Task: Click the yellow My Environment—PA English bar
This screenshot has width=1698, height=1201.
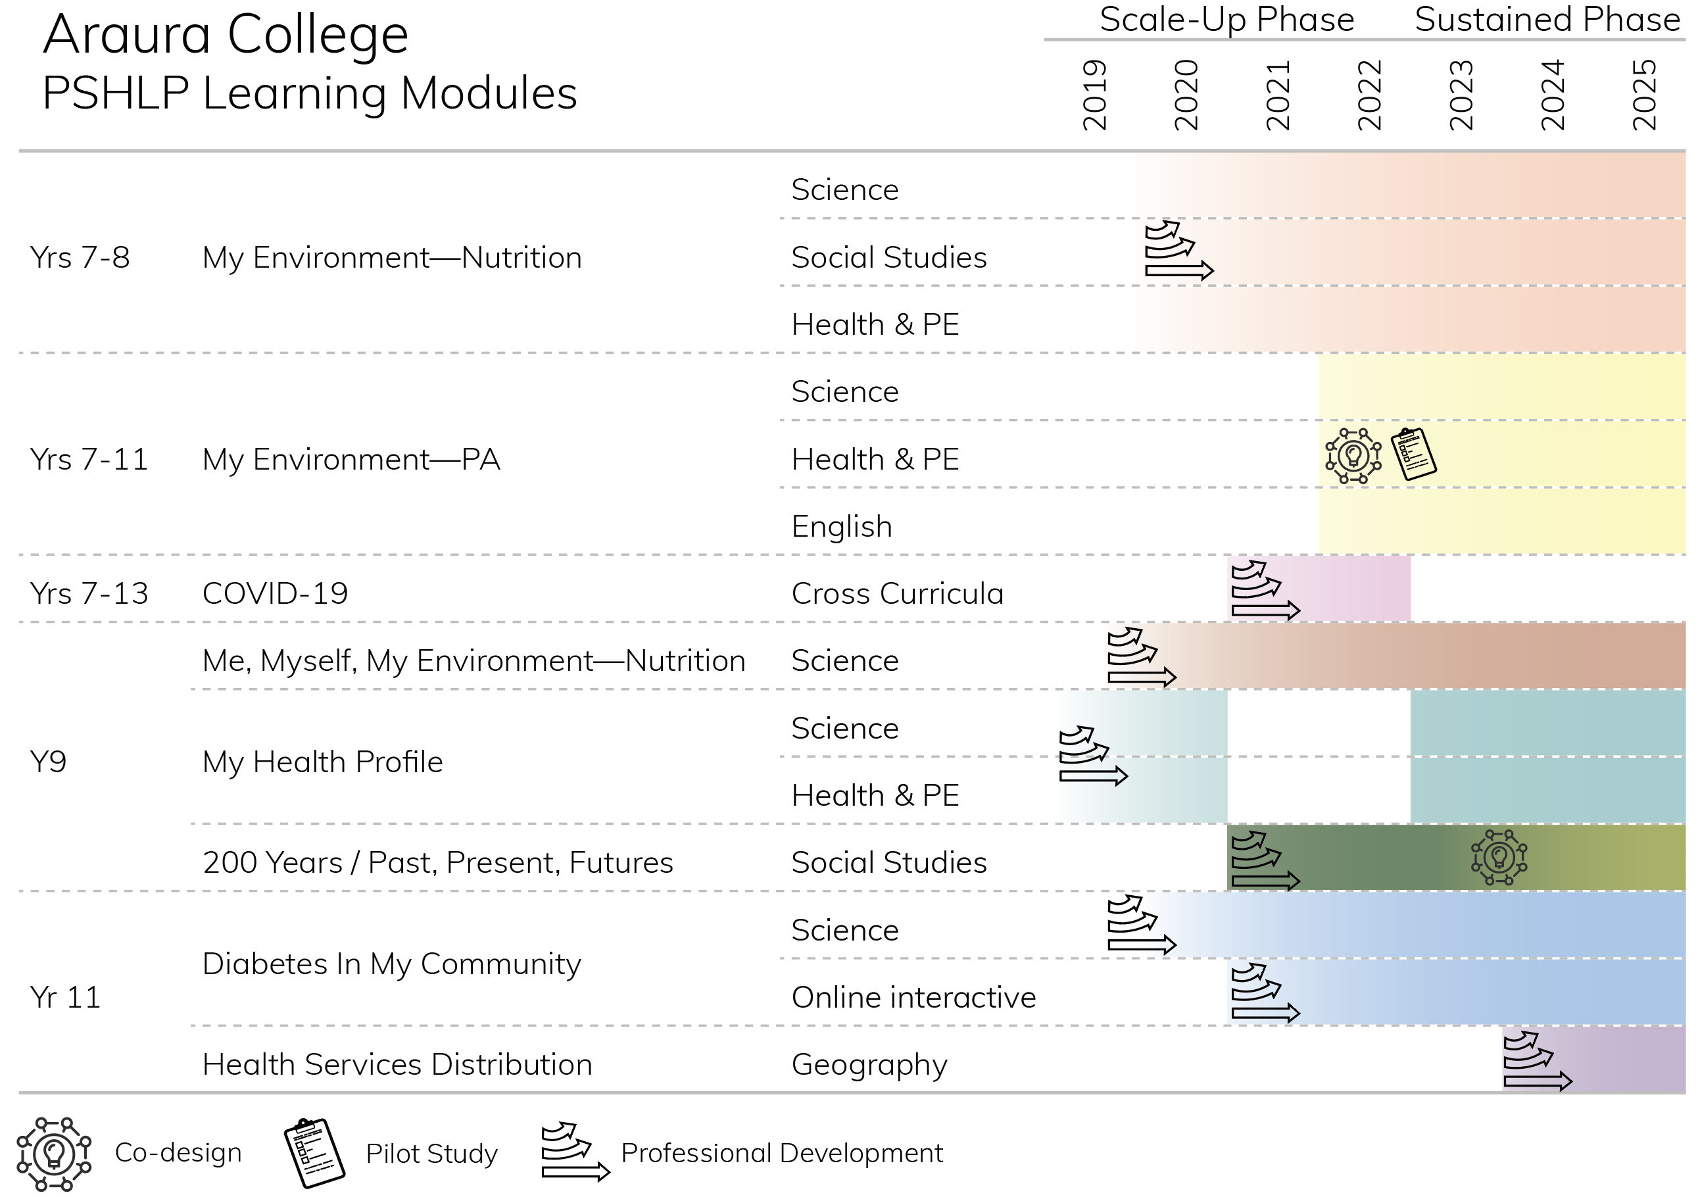Action: point(1502,522)
